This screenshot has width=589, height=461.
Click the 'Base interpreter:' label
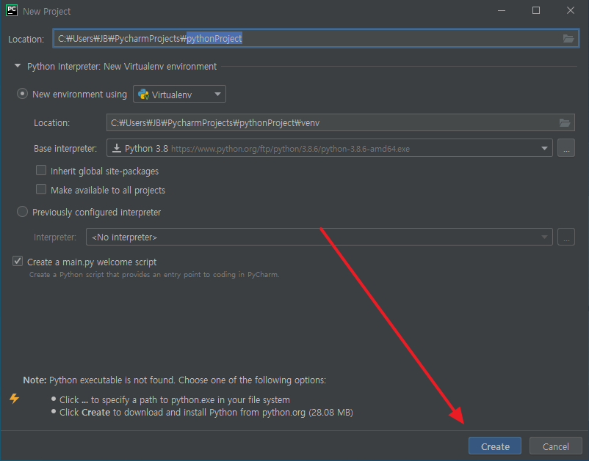65,149
